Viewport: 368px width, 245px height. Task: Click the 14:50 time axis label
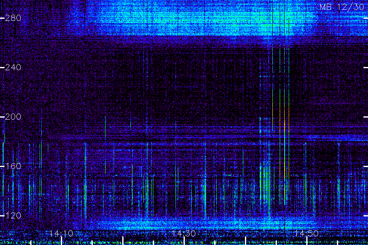click(307, 234)
